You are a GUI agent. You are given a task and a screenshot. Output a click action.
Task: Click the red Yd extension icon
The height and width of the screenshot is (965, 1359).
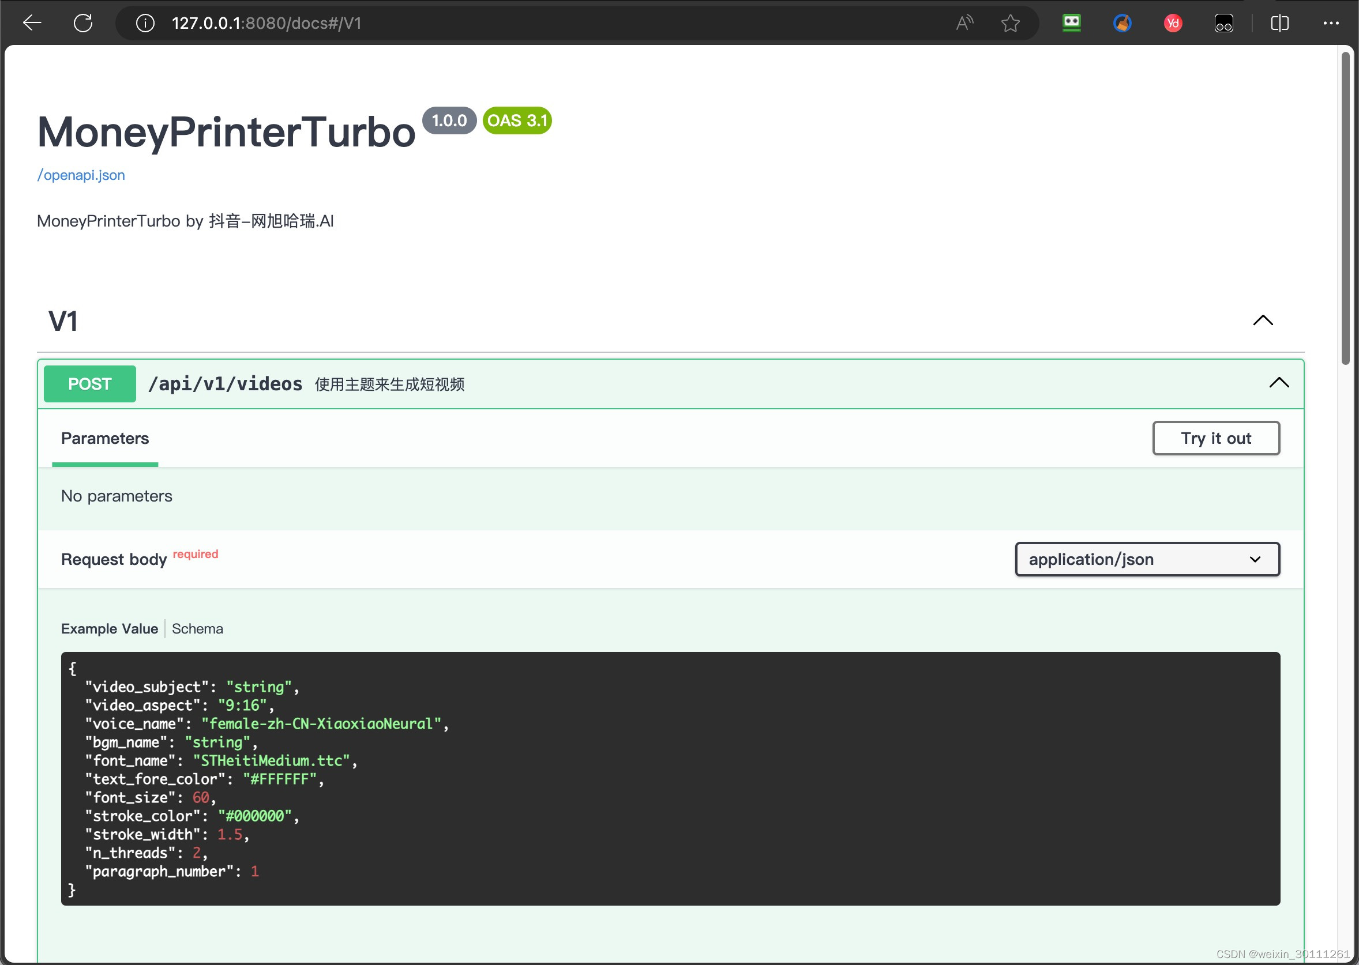(1172, 23)
